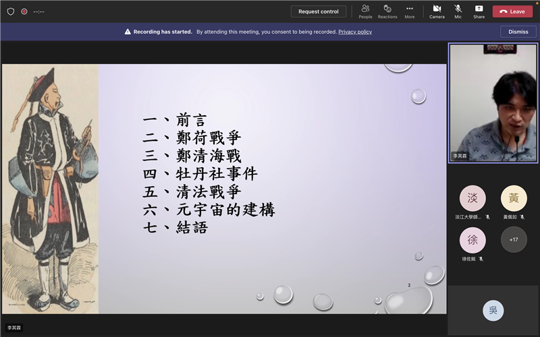Expand the +17 more participants bubble
This screenshot has height=337, width=540.
pyautogui.click(x=514, y=240)
